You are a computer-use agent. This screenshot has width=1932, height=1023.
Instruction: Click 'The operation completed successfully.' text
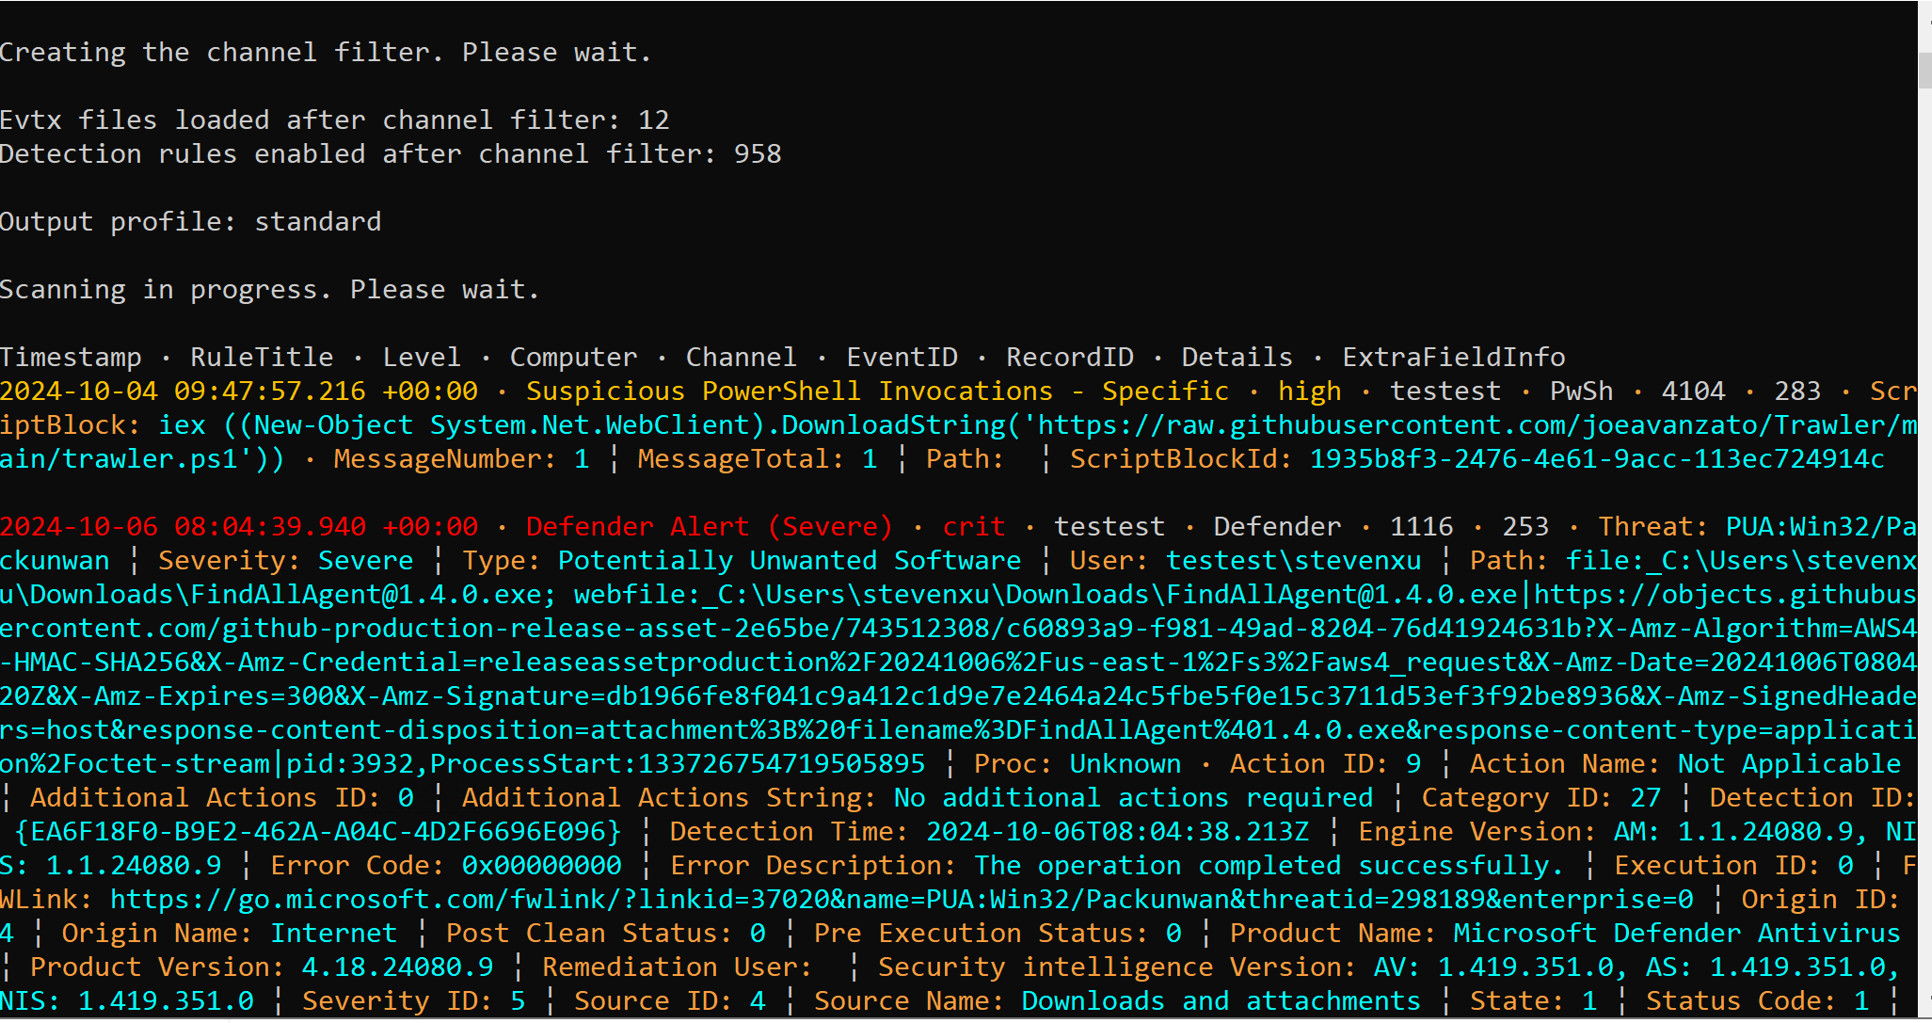point(1269,866)
